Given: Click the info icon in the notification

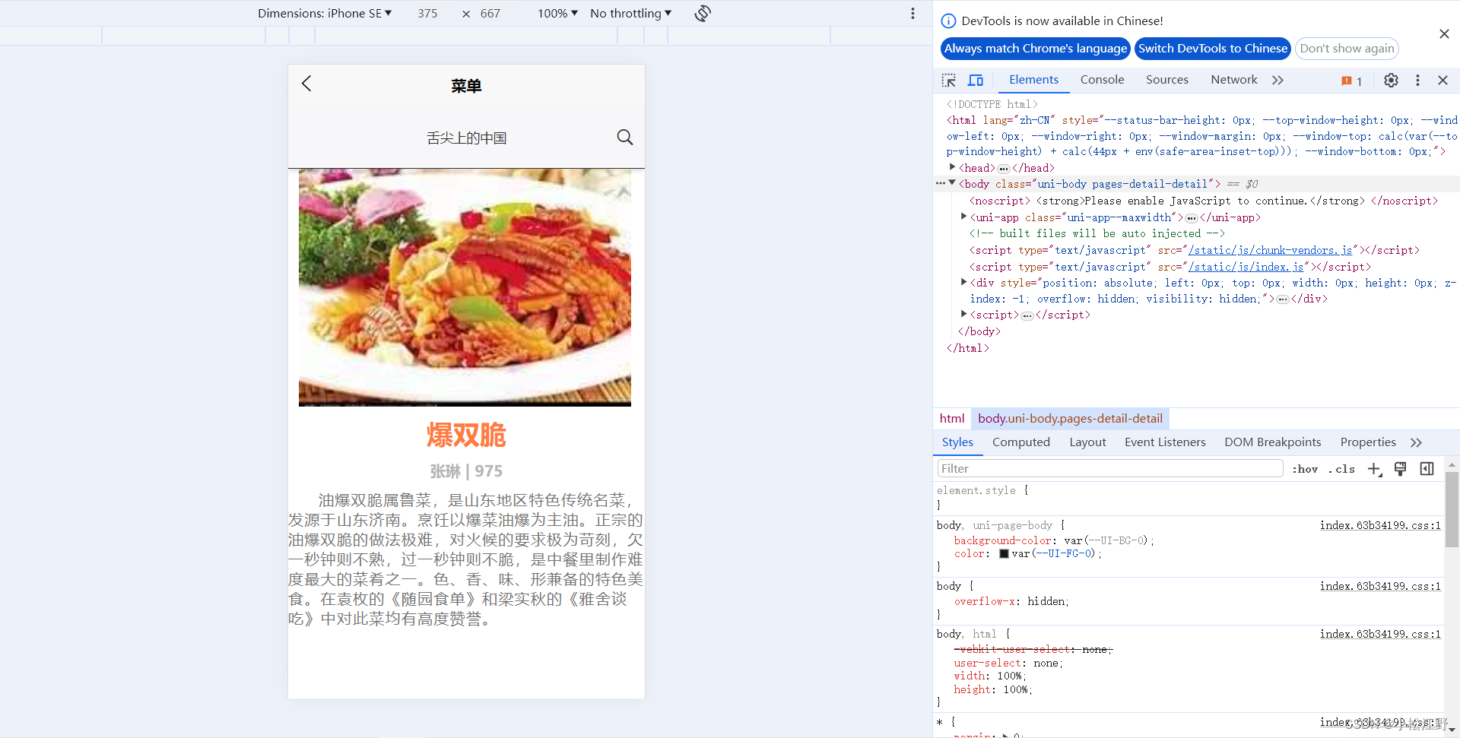Looking at the screenshot, I should (948, 21).
